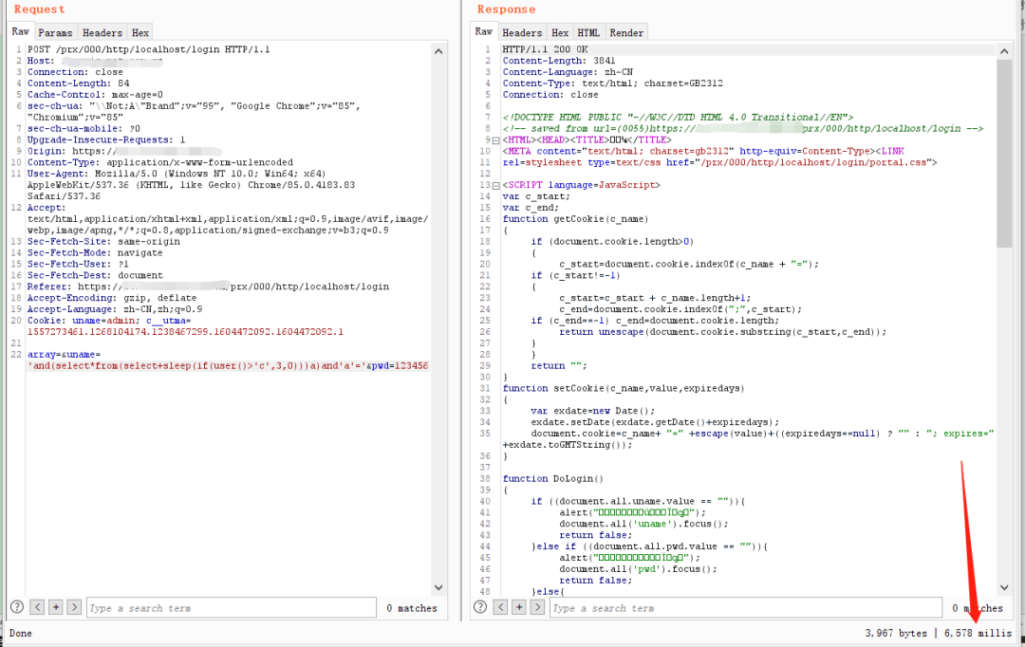Click Response pane scrollbar up arrow

(x=1004, y=47)
